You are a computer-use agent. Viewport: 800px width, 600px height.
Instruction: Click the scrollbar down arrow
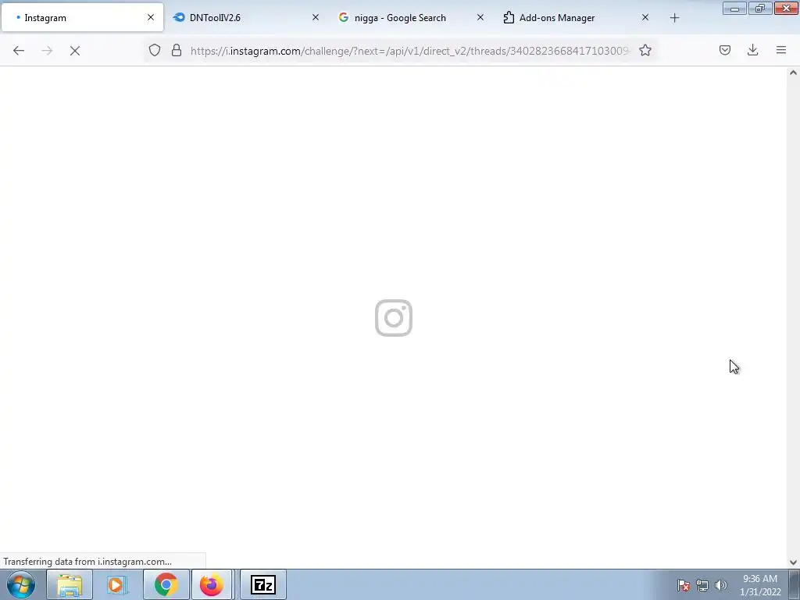[x=793, y=562]
